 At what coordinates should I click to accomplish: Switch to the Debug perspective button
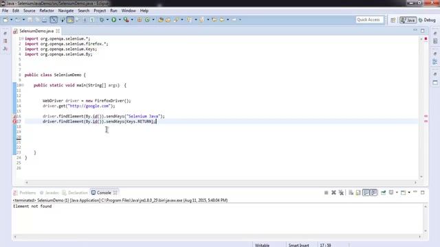(427, 20)
